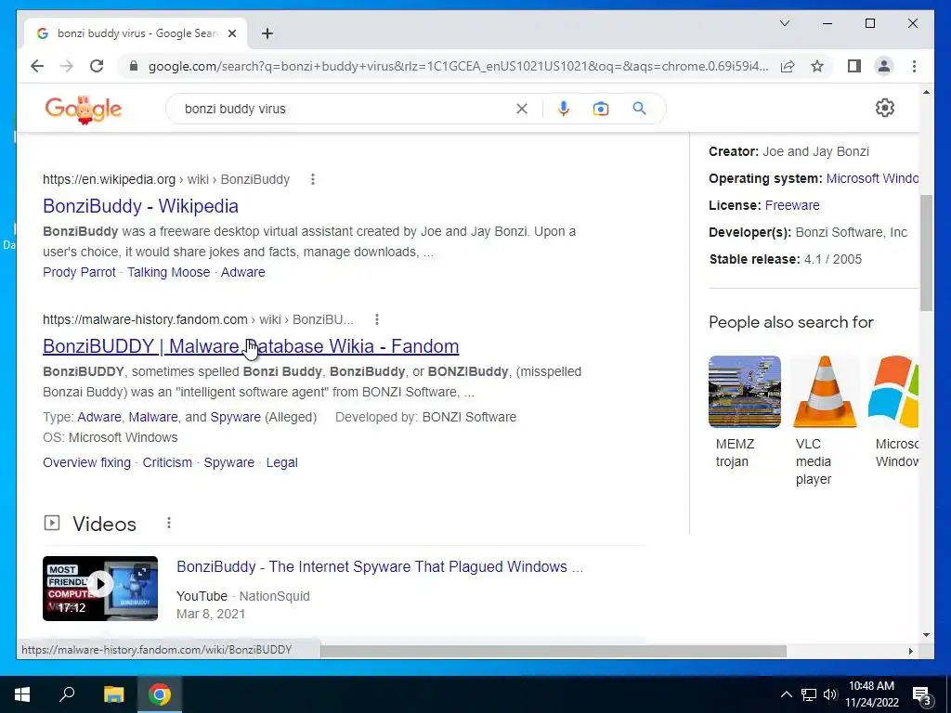Click into the Google search field
Image resolution: width=951 pixels, height=713 pixels.
point(345,109)
